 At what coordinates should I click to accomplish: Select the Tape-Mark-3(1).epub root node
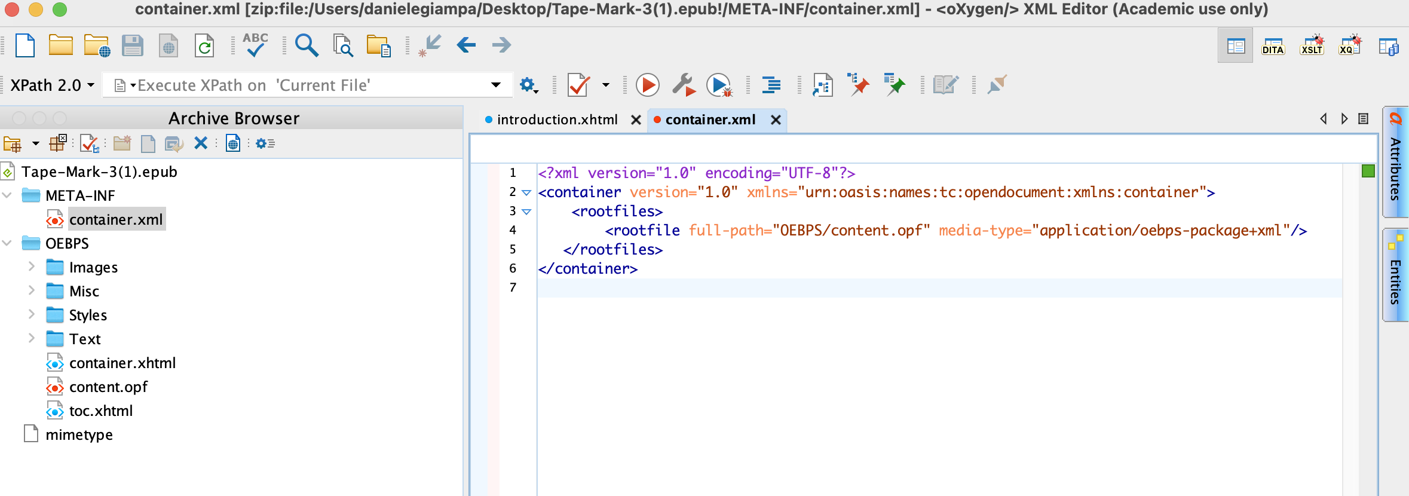99,172
